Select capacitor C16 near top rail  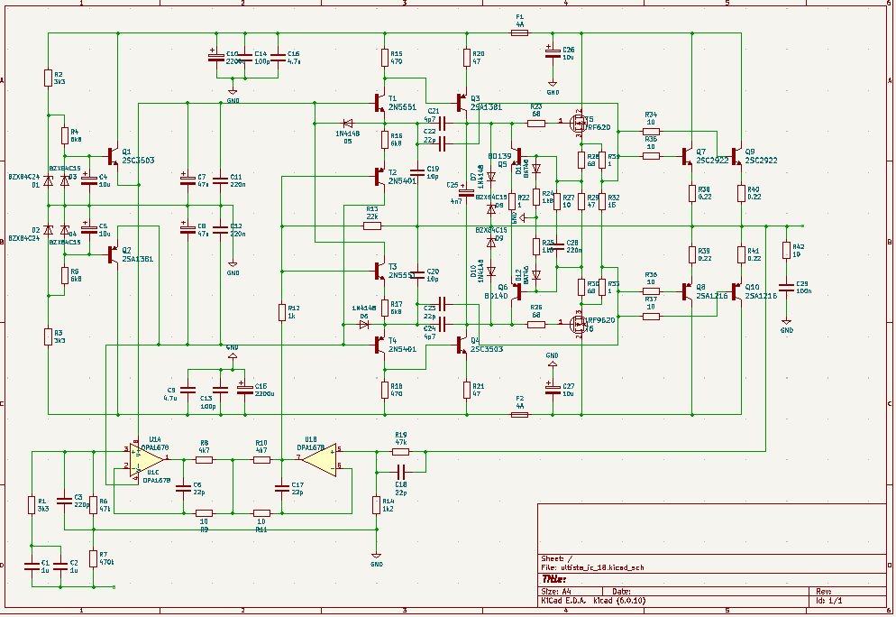click(x=278, y=57)
